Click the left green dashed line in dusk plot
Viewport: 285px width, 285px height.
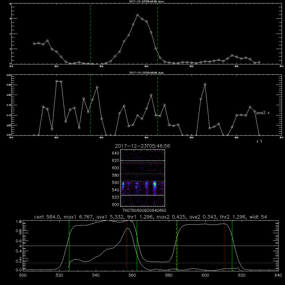(x=91, y=105)
